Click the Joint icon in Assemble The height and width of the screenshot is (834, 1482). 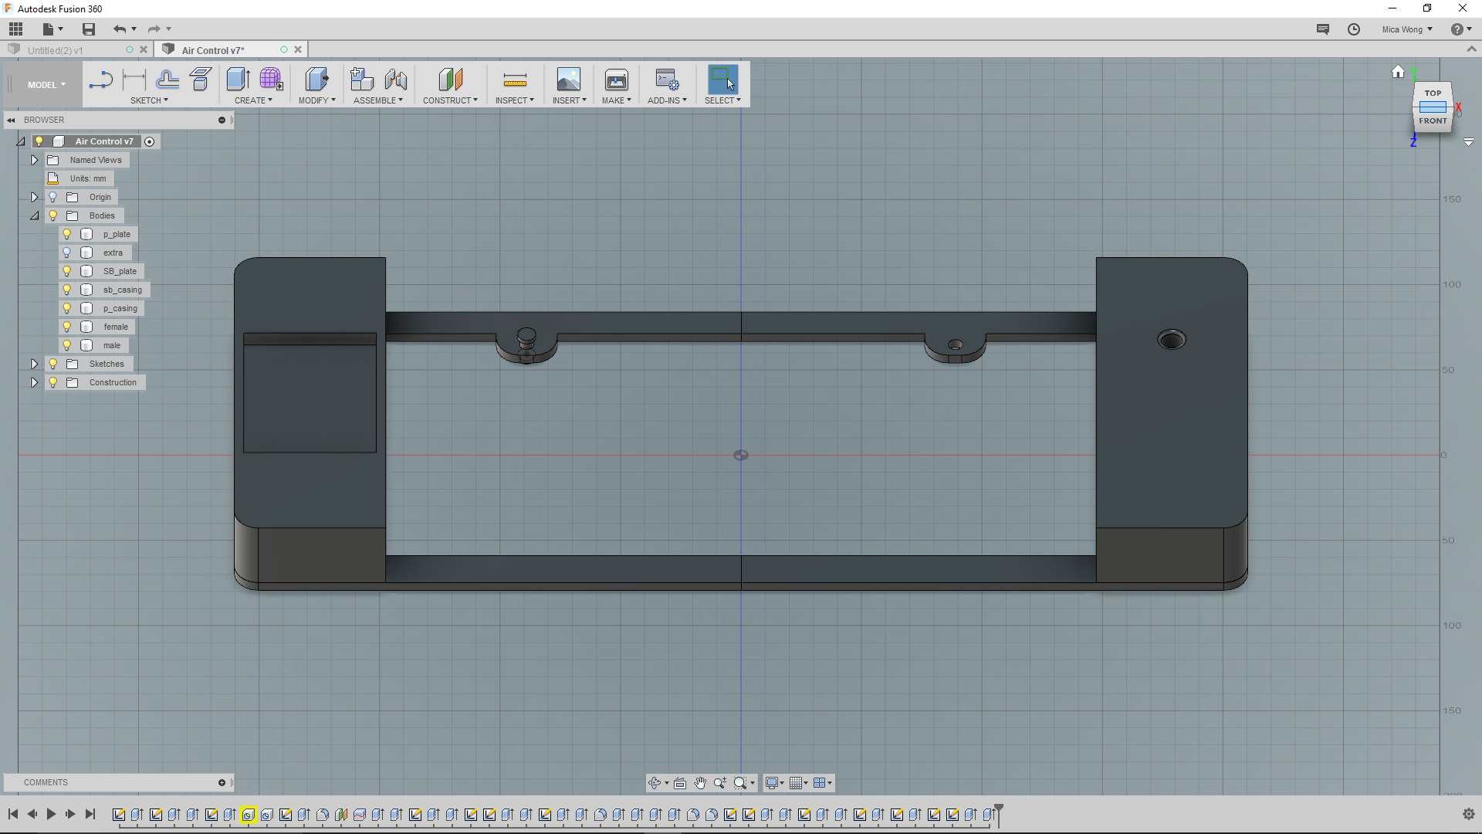(395, 80)
